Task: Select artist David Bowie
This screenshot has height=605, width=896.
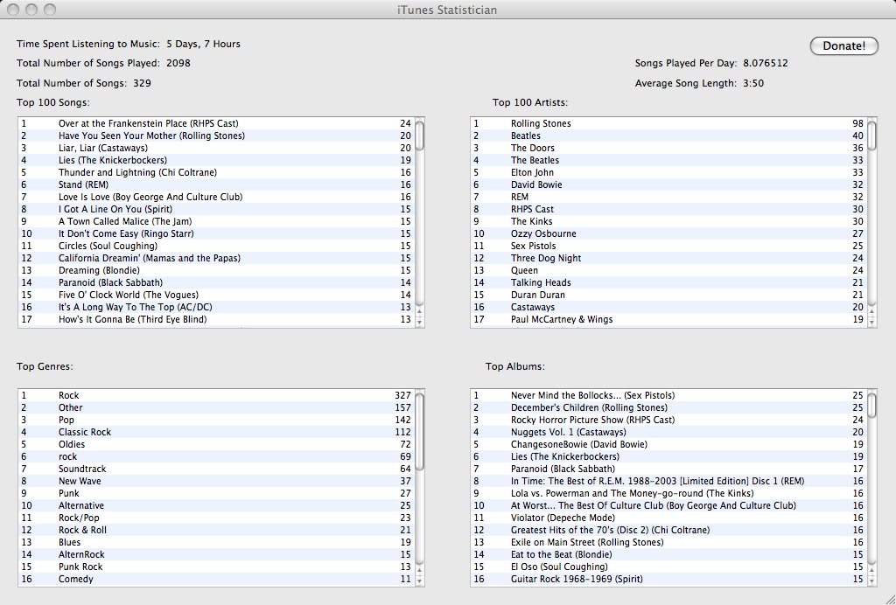Action: click(669, 185)
